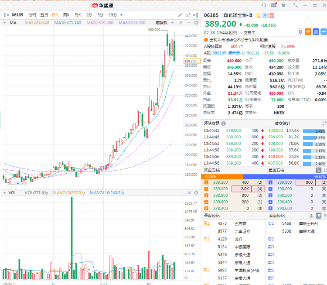The width and height of the screenshot is (327, 285).
Task: Collapse the right quote panel
Action: pyautogui.click(x=196, y=15)
